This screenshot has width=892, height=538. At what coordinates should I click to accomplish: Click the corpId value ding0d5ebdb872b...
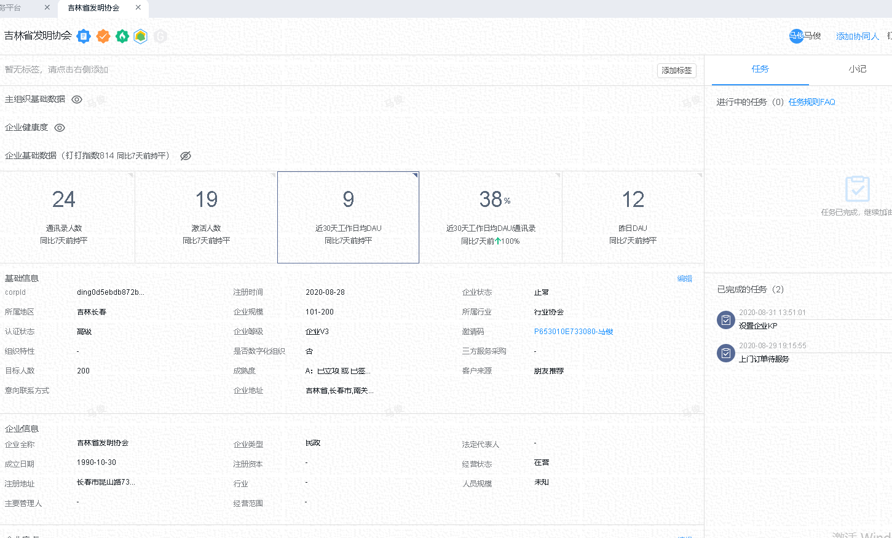(111, 292)
